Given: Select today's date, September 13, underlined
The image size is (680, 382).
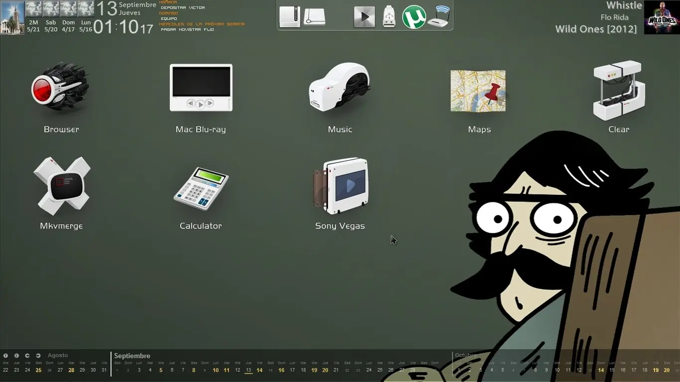Looking at the screenshot, I should click(x=248, y=370).
